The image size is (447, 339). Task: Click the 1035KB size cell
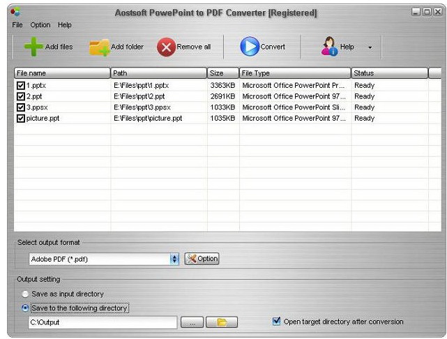coord(222,118)
